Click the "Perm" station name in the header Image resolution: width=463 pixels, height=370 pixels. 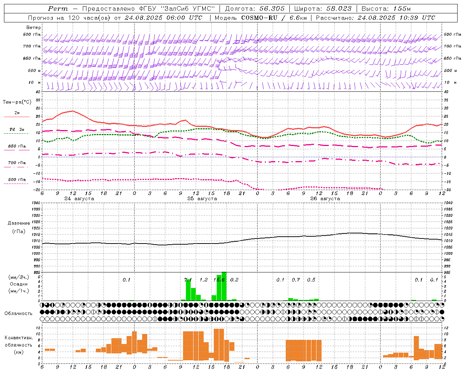click(x=58, y=9)
